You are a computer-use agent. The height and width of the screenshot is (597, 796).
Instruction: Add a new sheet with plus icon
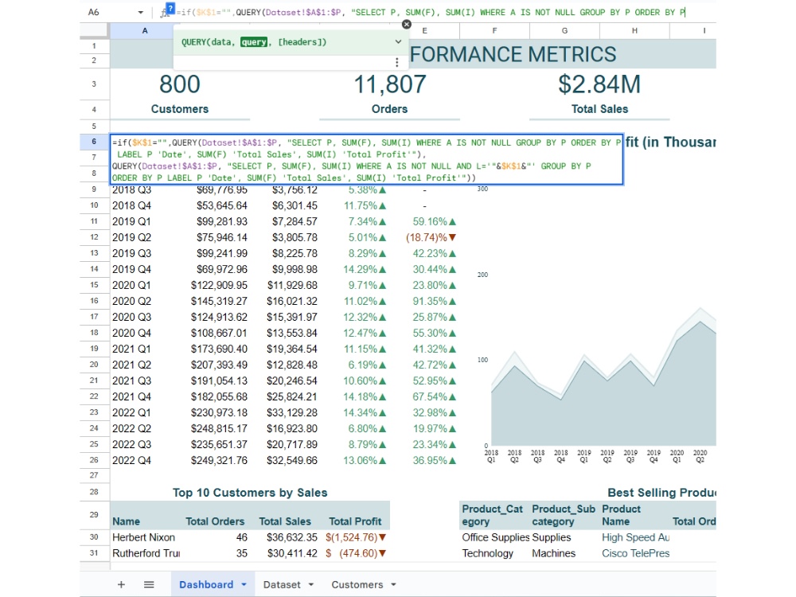[121, 584]
